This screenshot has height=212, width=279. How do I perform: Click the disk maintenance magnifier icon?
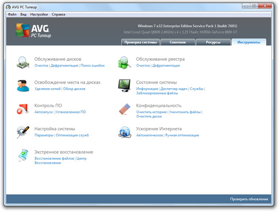(23, 62)
